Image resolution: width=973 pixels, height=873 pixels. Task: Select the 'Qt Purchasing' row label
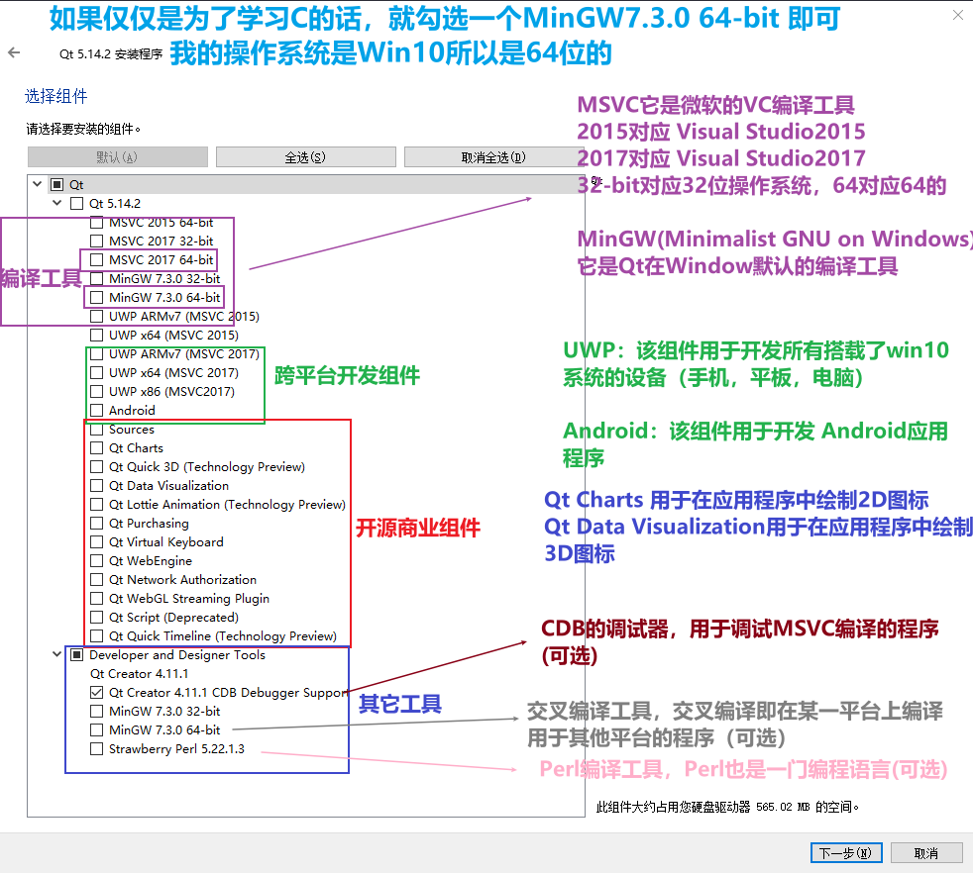tap(149, 523)
